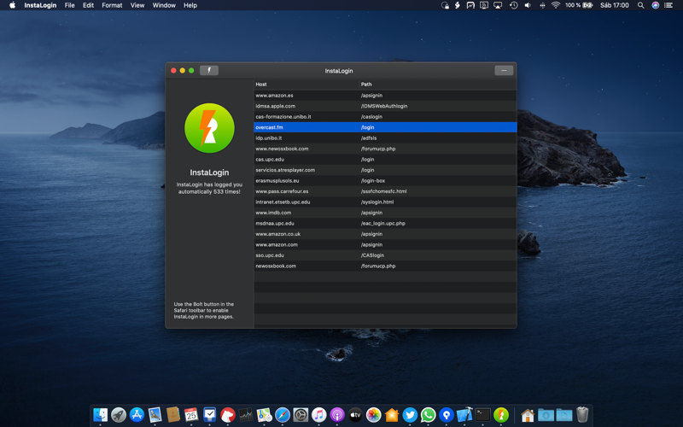Open WhatsApp from the Dock
Screen dimensions: 683x427
tap(428, 415)
